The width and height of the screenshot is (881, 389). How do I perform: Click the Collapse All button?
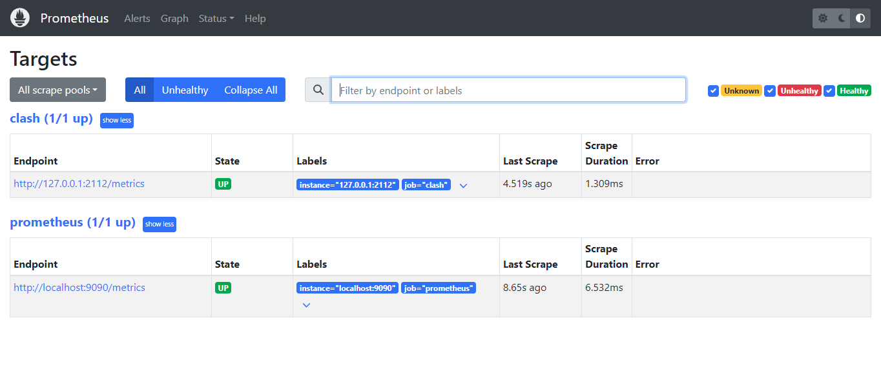coord(251,90)
